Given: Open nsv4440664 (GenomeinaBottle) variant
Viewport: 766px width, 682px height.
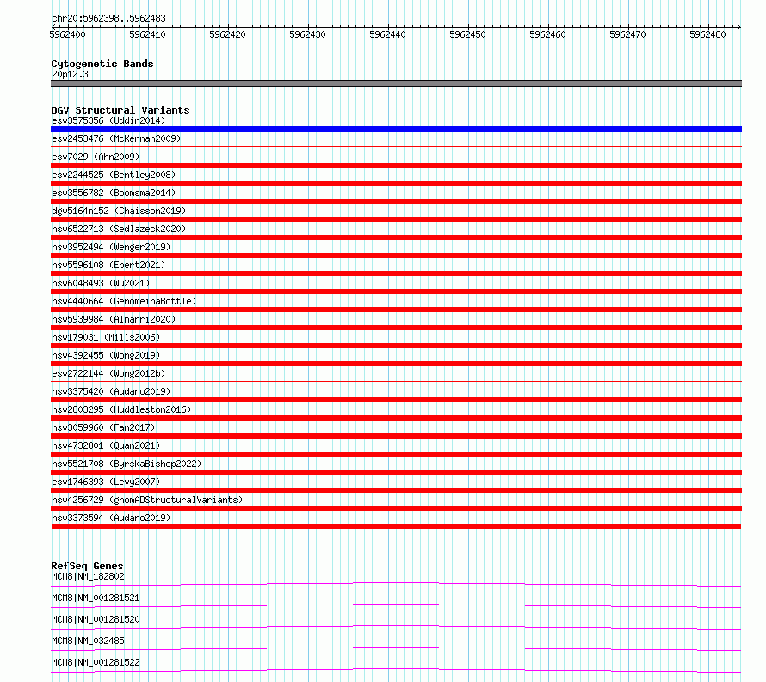Looking at the screenshot, I should (124, 301).
